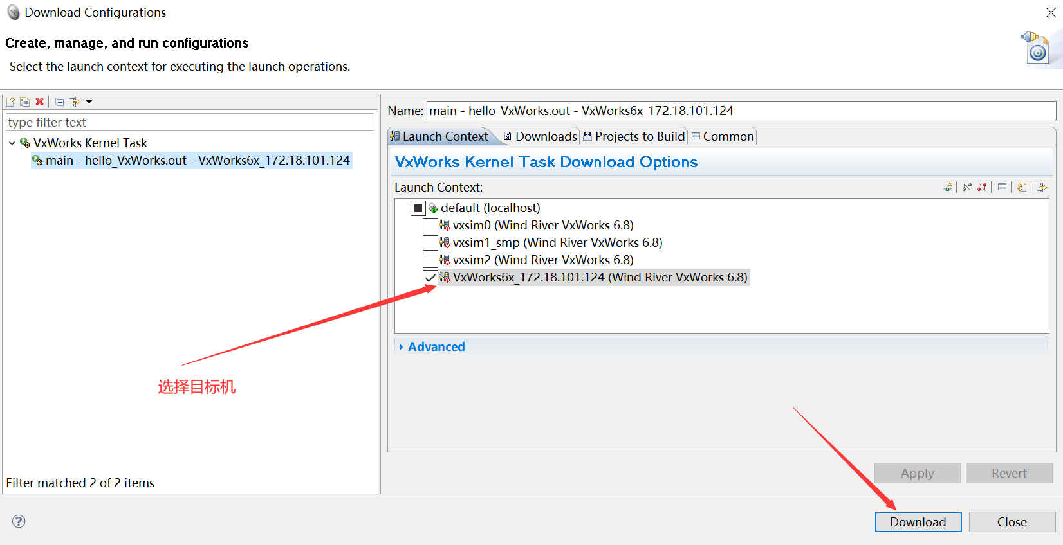Enable the vxsim1_smp checkbox
This screenshot has width=1063, height=545.
pos(430,243)
